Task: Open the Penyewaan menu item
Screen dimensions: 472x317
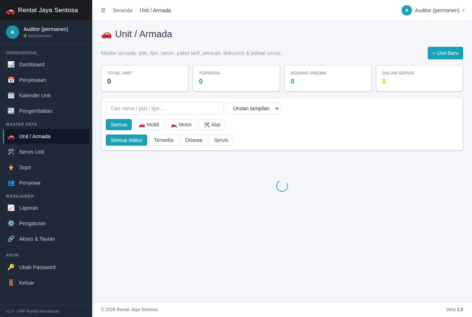Action: click(46, 80)
